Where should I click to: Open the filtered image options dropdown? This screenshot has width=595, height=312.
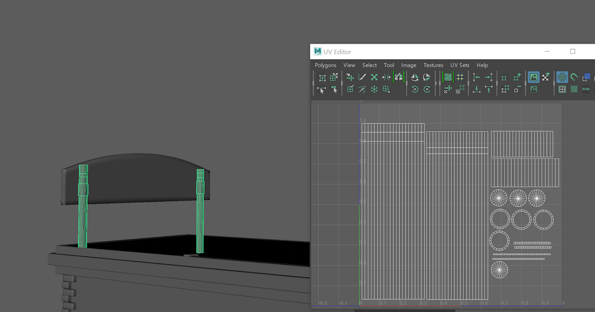pos(546,77)
